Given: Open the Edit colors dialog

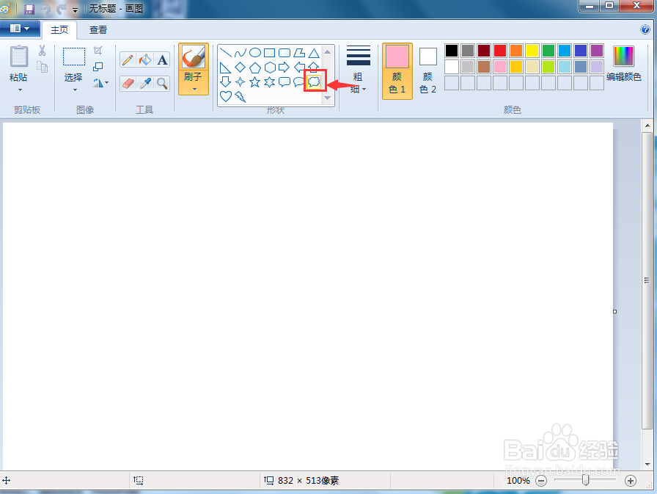Looking at the screenshot, I should [x=623, y=64].
